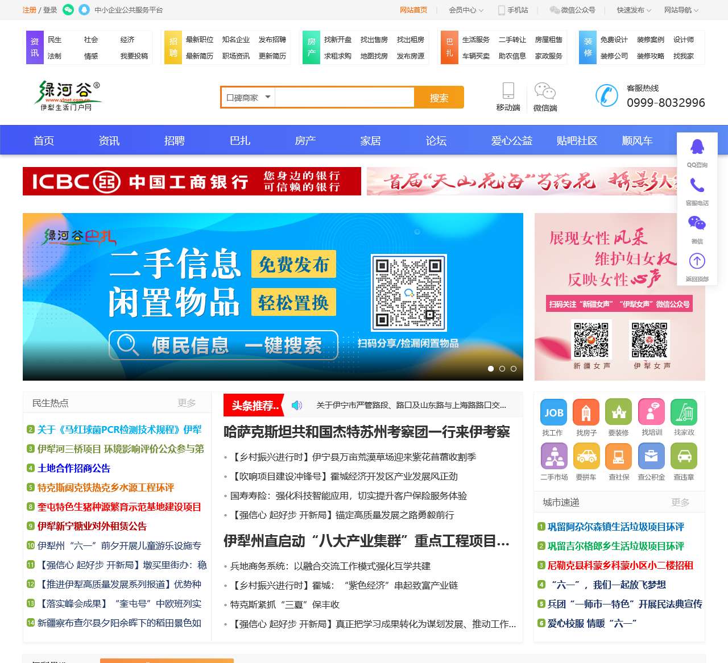Open 查违章 with the car icon
The width and height of the screenshot is (728, 663).
(x=684, y=456)
